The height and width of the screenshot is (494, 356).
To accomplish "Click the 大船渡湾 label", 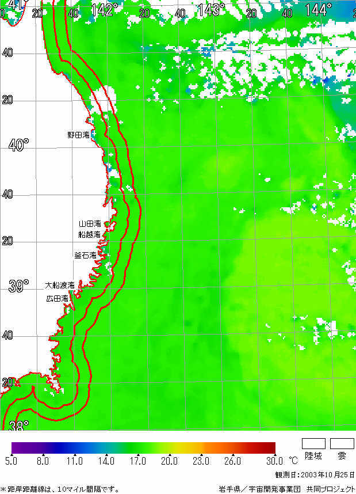I will click(x=60, y=286).
